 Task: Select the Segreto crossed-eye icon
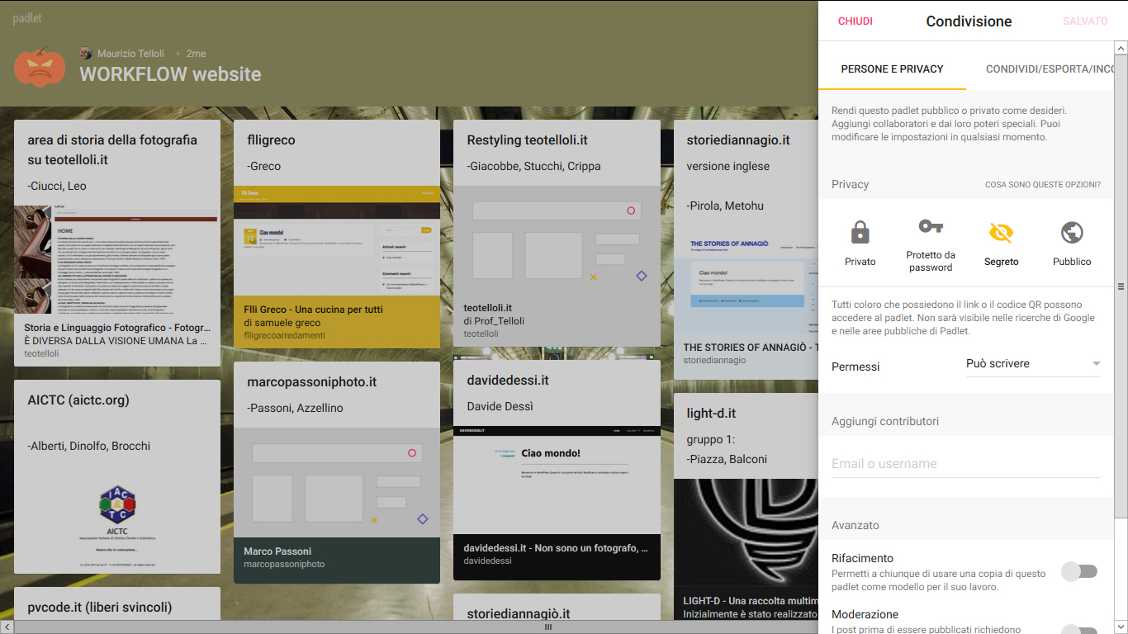[x=1001, y=234]
